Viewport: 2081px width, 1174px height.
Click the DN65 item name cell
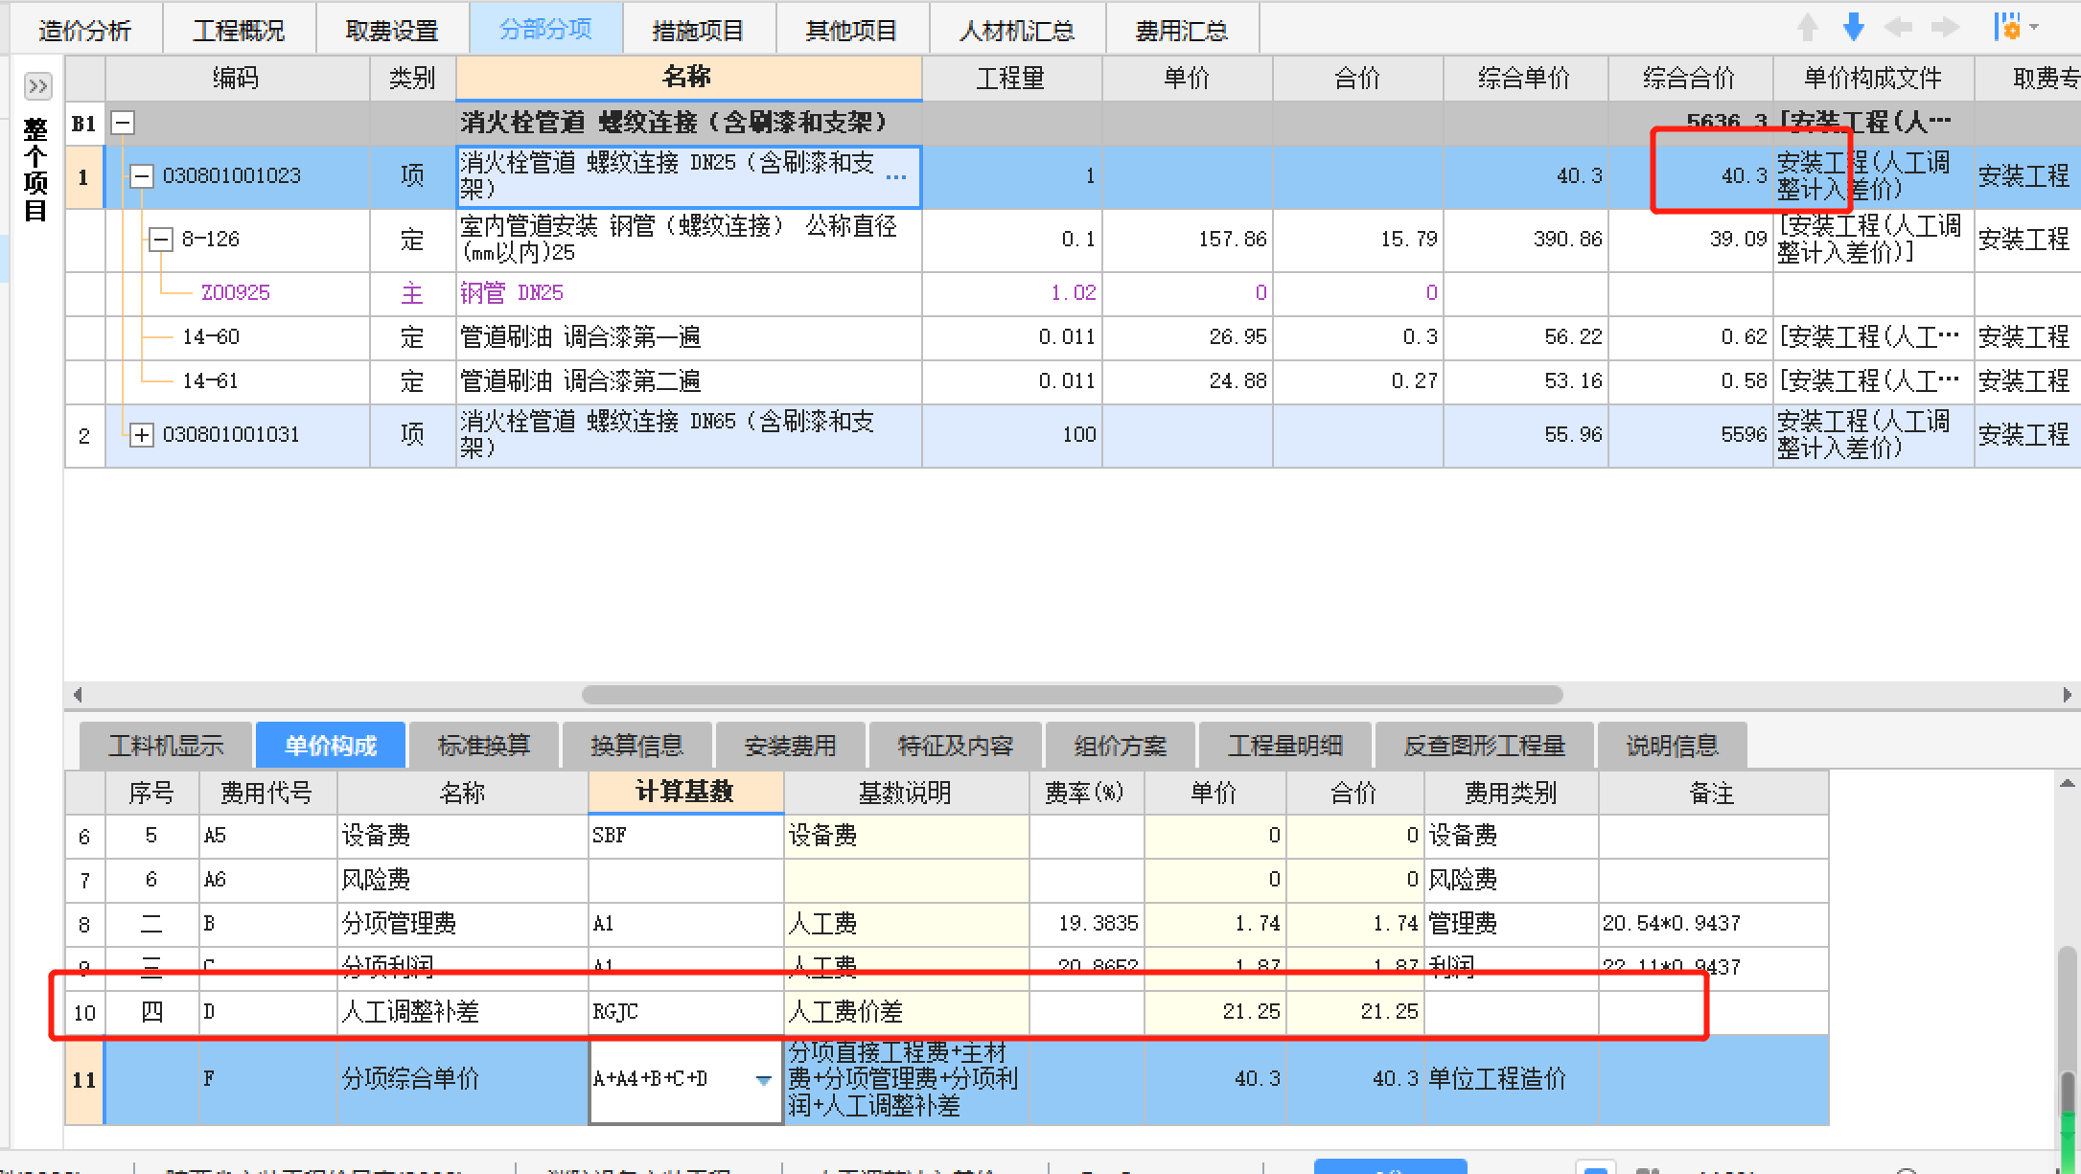(688, 435)
